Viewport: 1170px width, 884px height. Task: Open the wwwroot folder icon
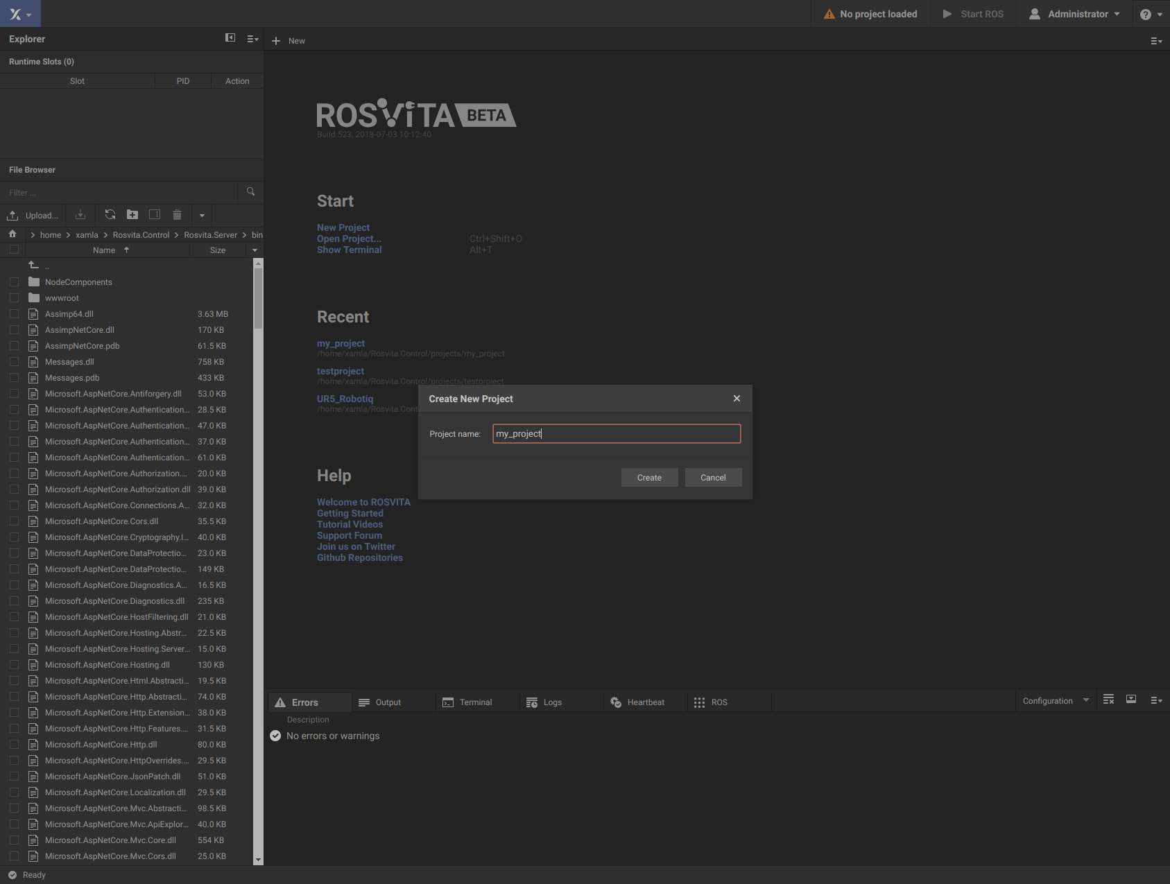33,297
